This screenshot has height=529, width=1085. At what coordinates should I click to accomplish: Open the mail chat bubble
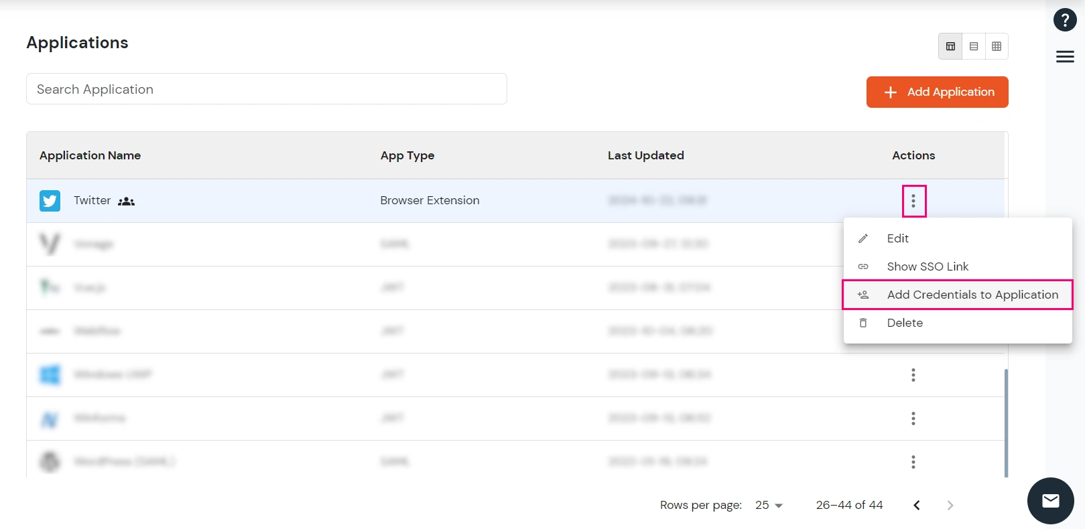tap(1051, 501)
